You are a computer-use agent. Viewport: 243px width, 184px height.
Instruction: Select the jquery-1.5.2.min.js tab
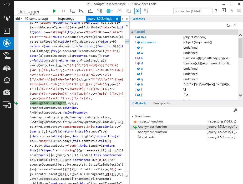point(99,19)
